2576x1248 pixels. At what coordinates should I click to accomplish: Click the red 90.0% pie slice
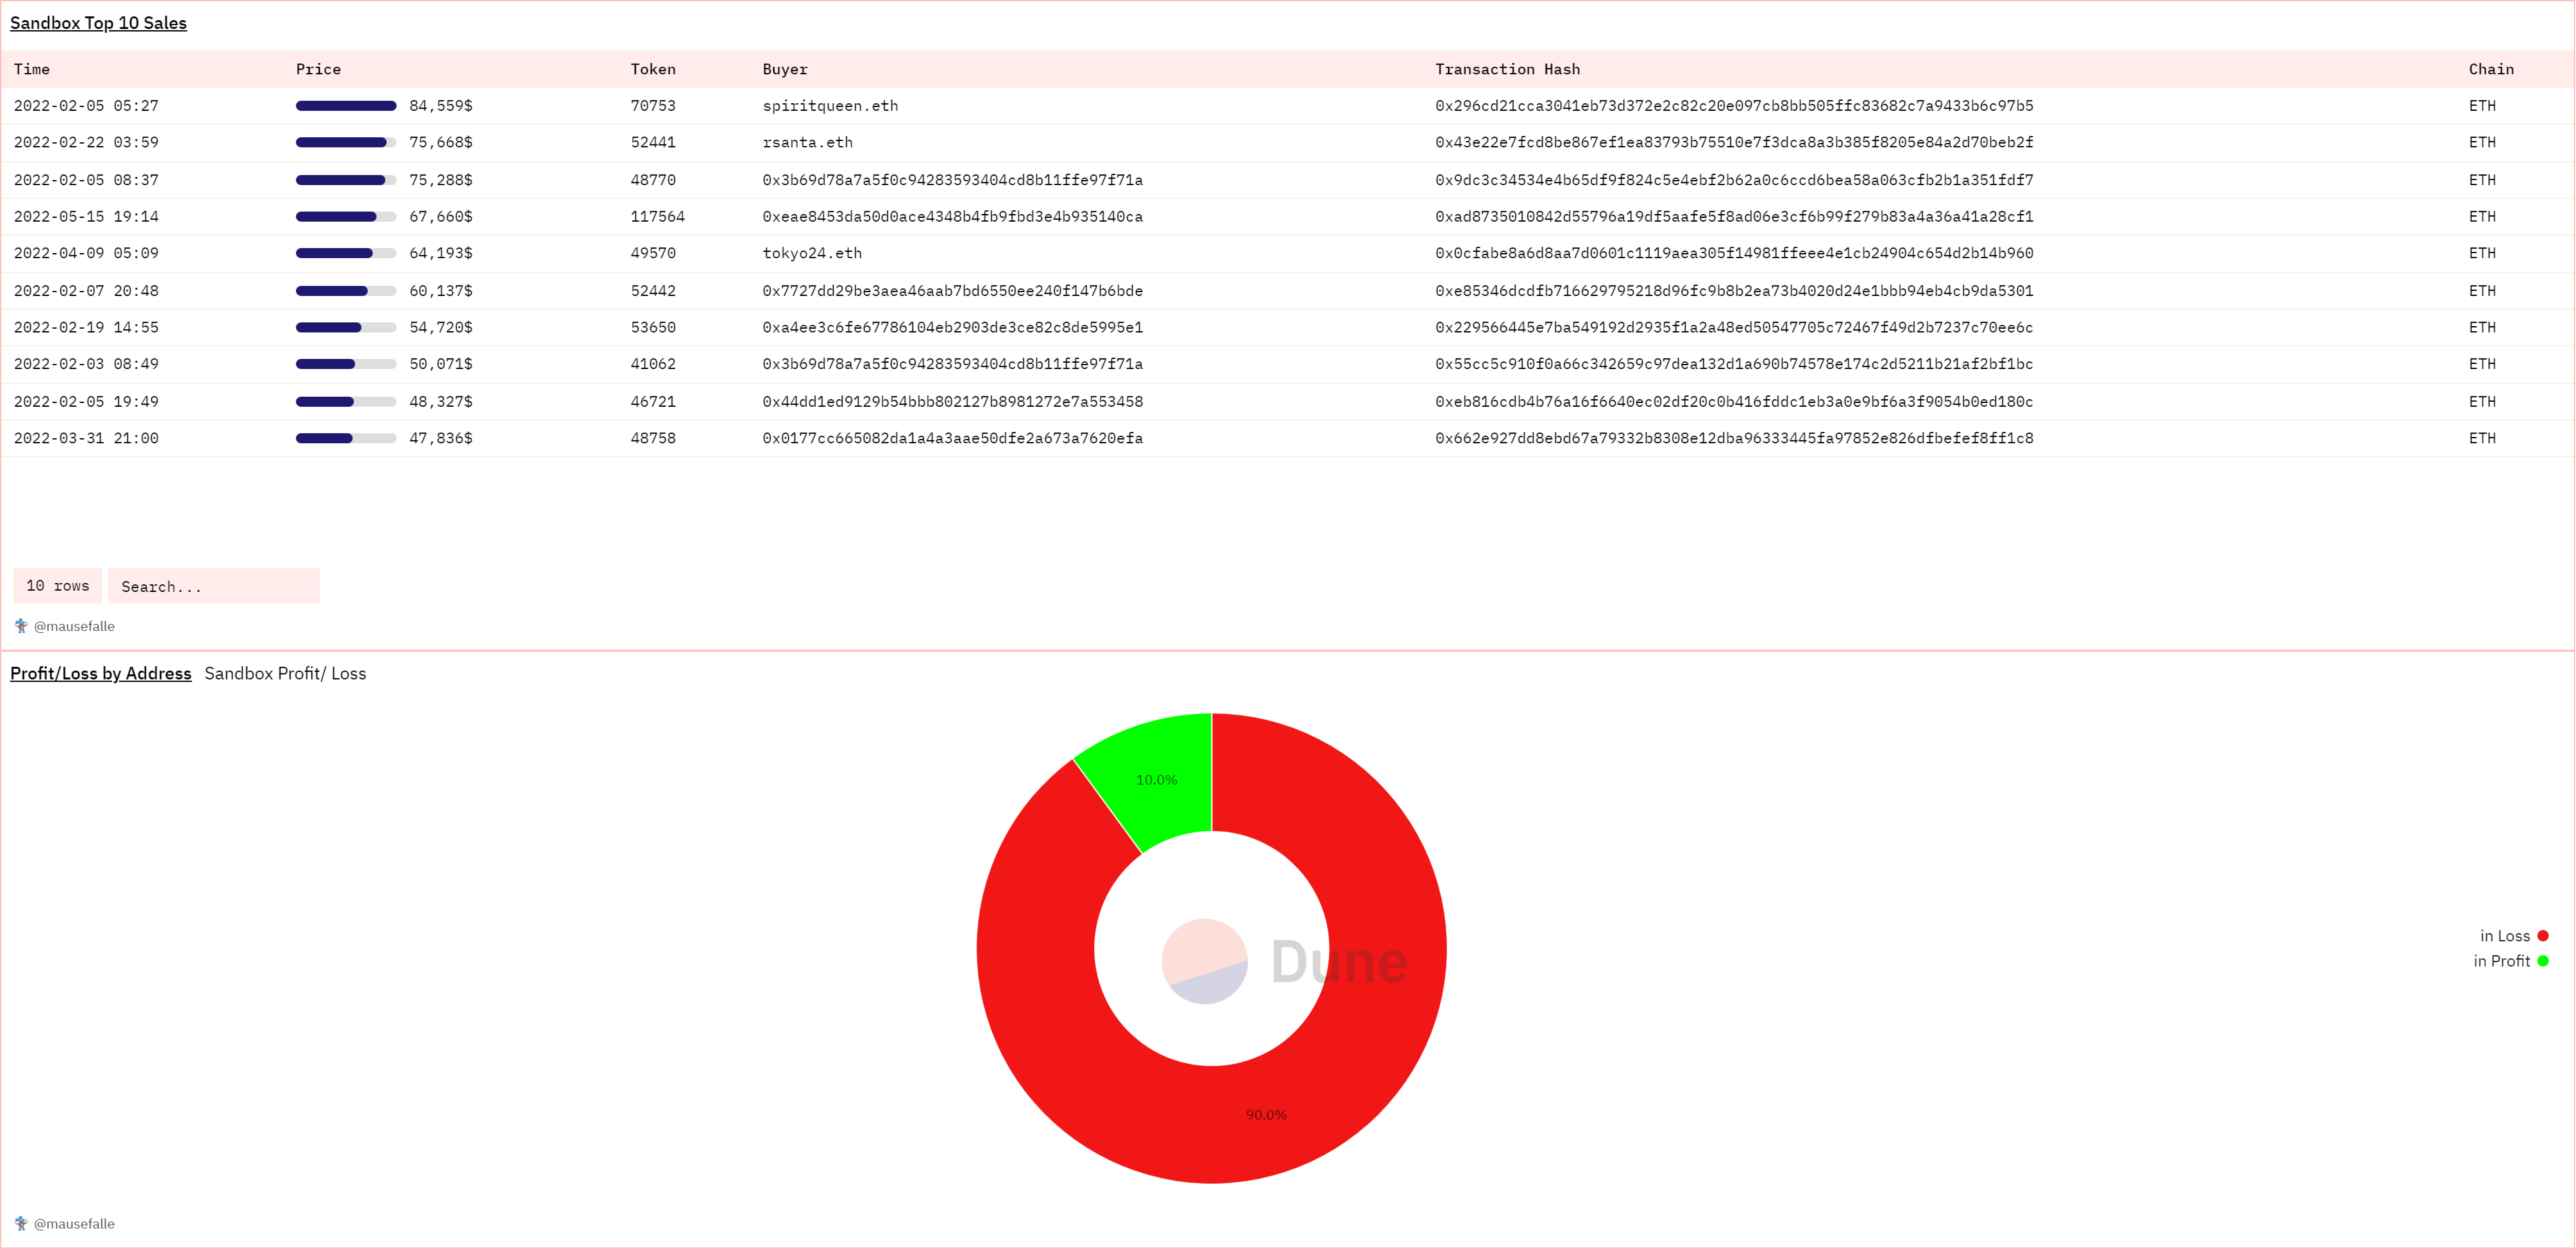1266,1114
